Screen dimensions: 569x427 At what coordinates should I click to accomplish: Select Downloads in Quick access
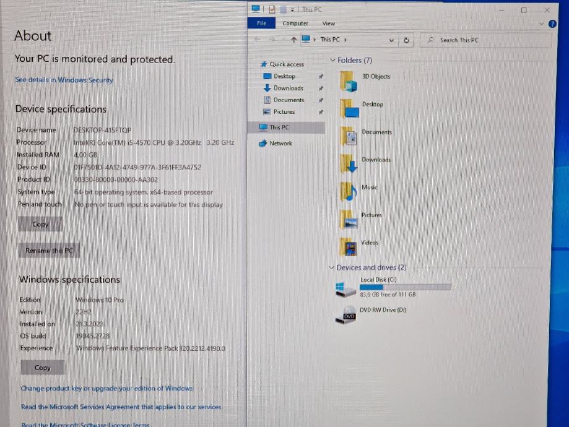tap(289, 88)
